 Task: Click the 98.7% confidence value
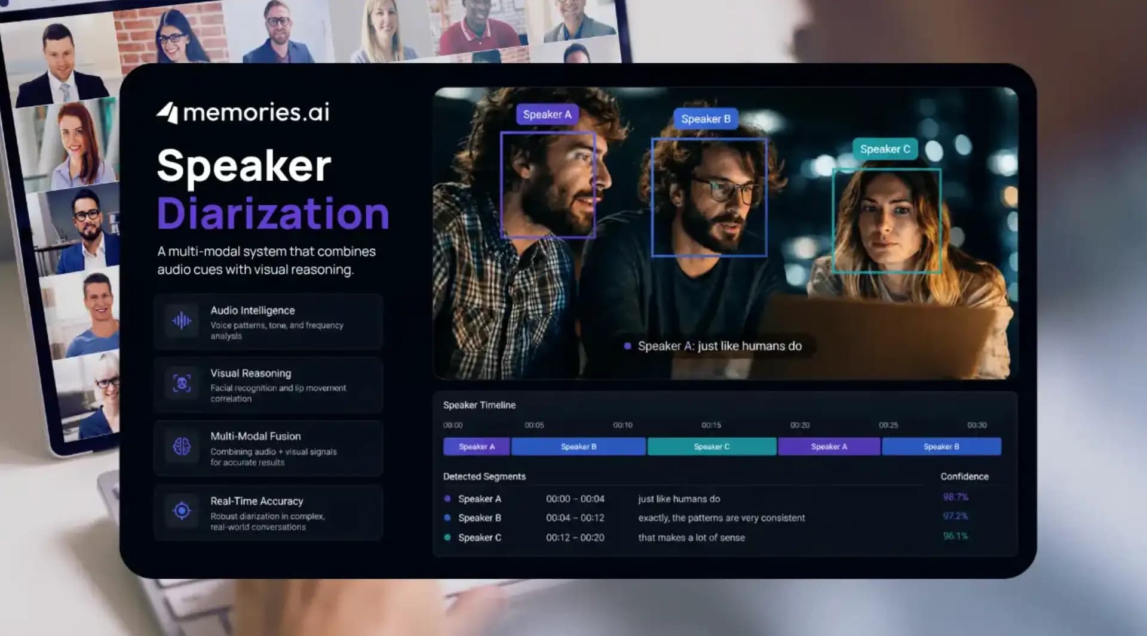coord(956,497)
